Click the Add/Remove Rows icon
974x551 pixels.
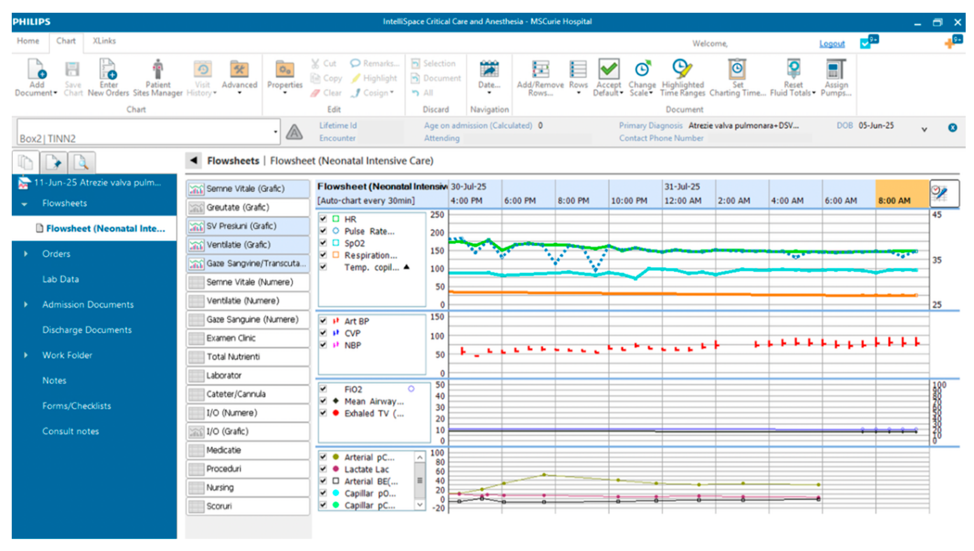coord(540,70)
